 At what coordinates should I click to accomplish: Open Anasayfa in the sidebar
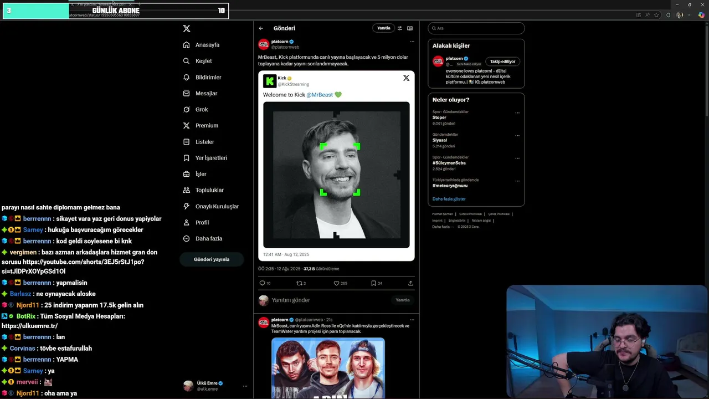[x=202, y=45]
